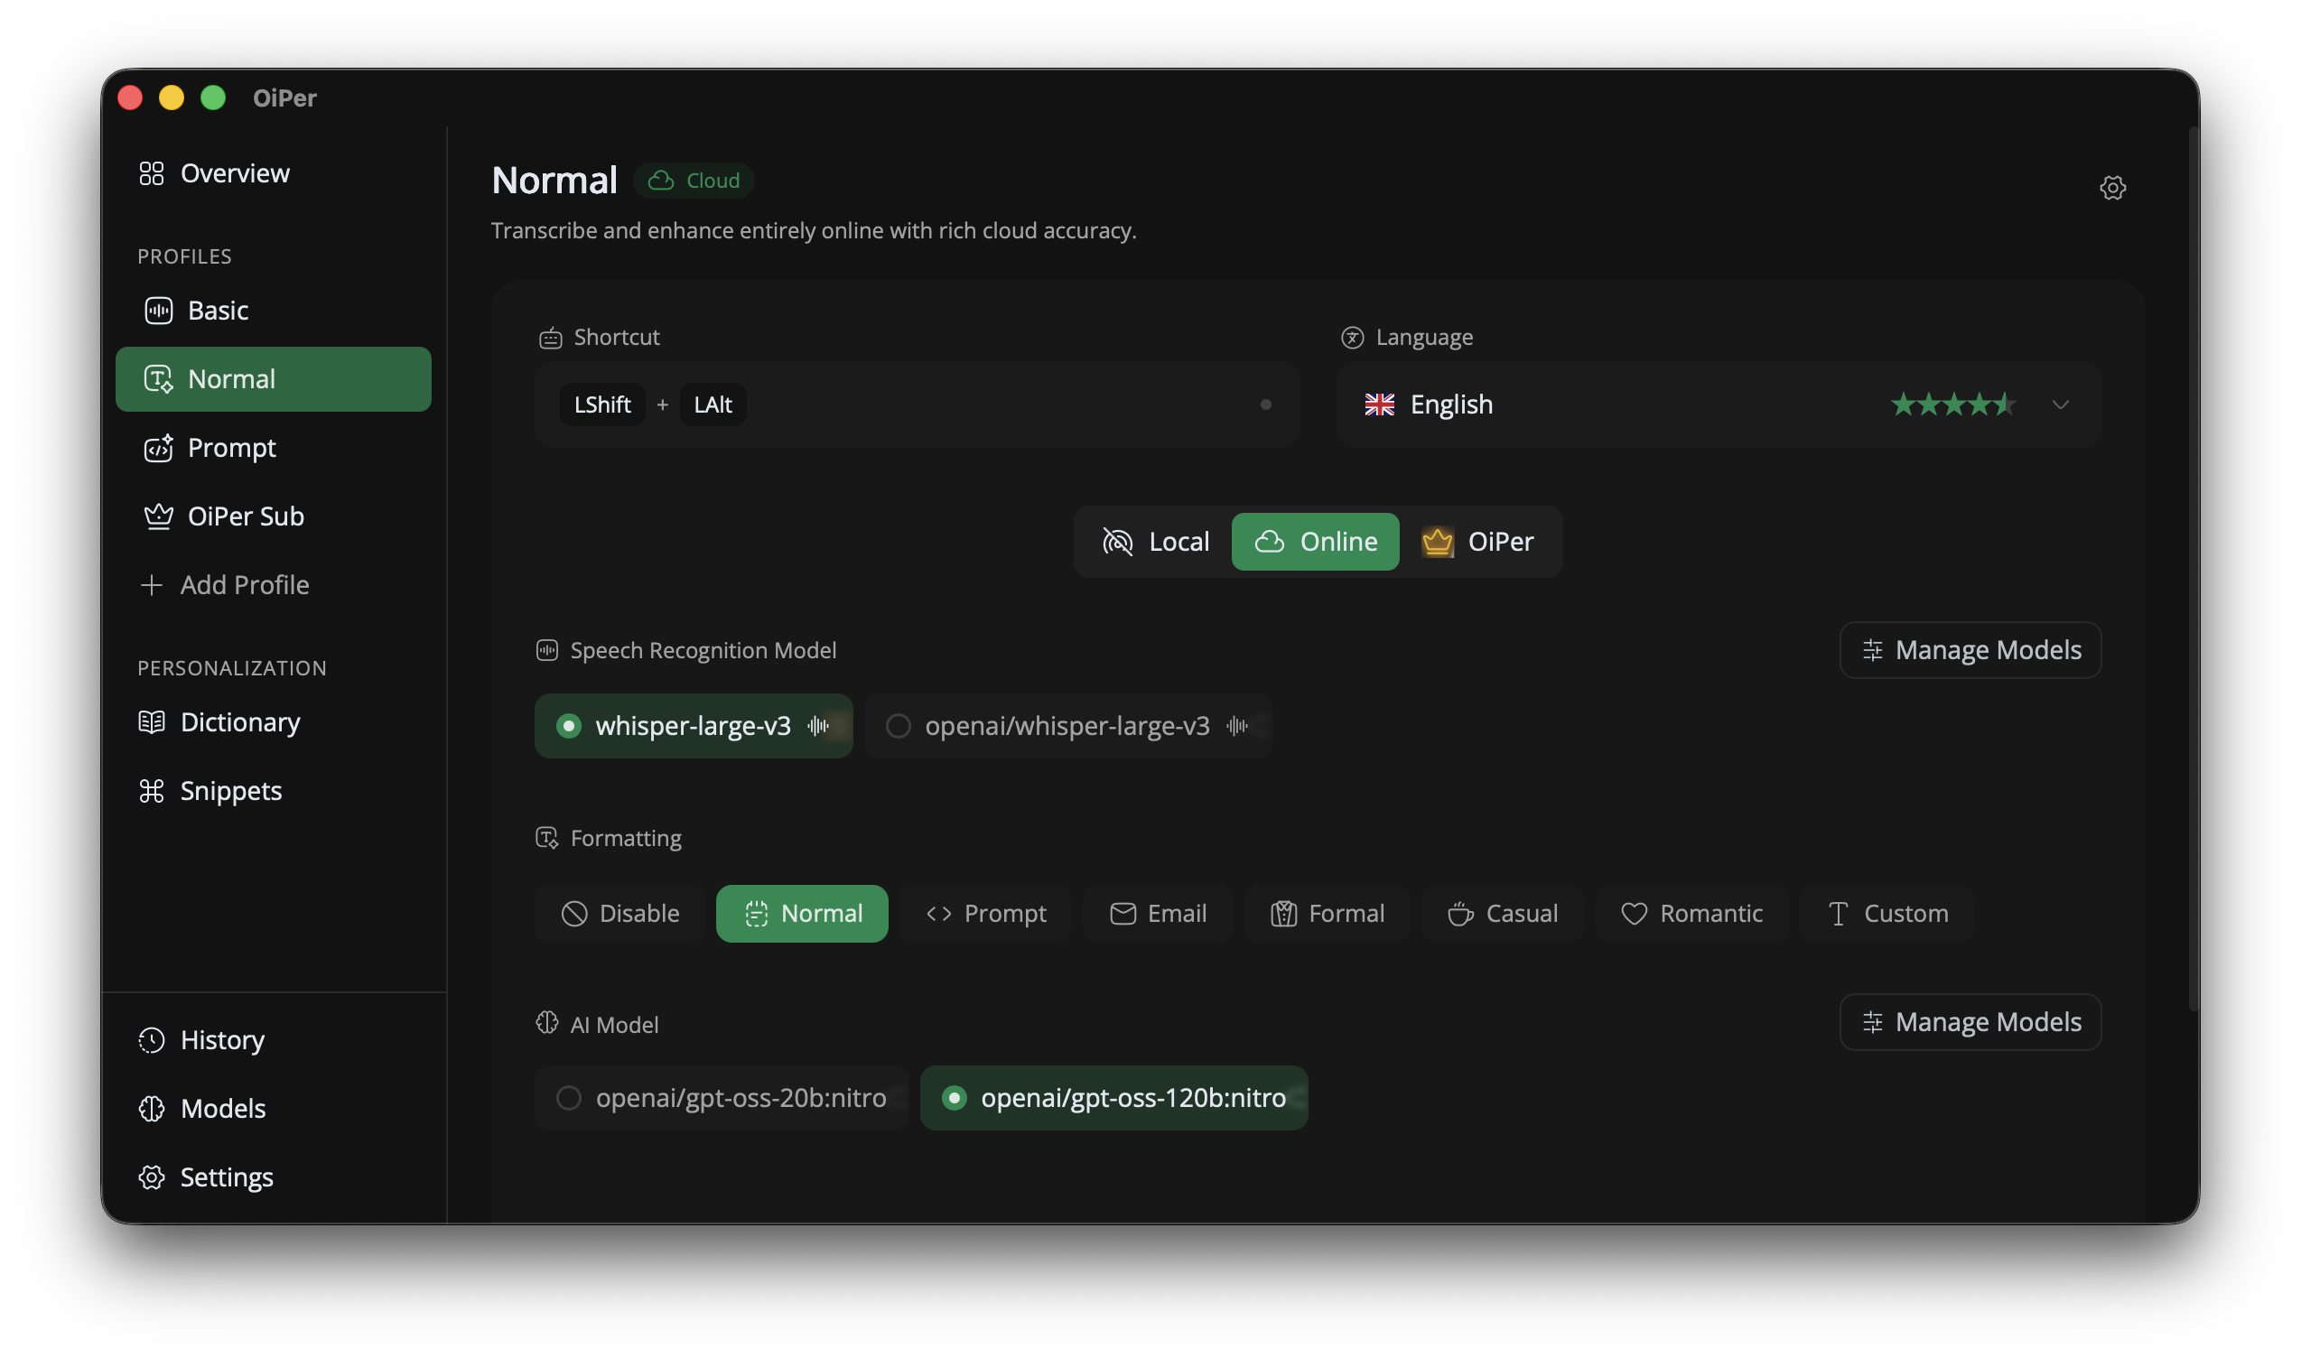Open Manage Models for AI Model
This screenshot has width=2301, height=1358.
click(1970, 1021)
